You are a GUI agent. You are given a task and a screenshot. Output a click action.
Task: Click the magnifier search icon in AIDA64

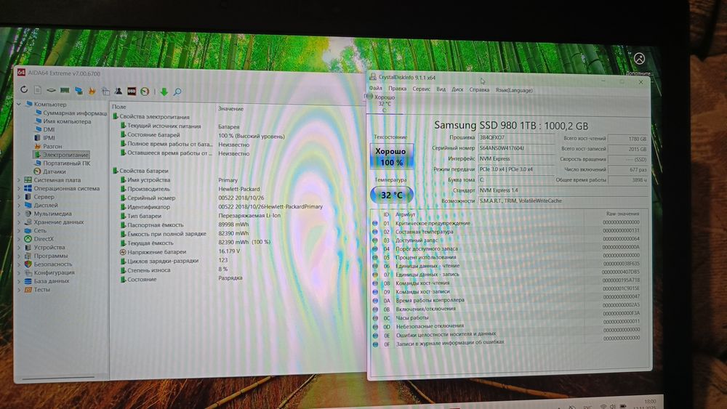[177, 92]
